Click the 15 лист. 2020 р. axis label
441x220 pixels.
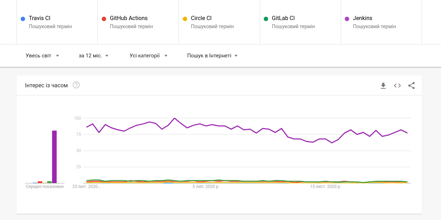click(326, 187)
